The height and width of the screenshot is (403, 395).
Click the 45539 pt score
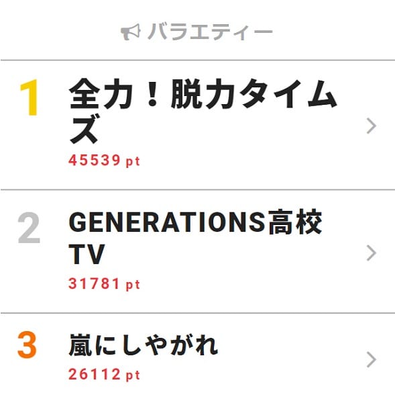(104, 161)
